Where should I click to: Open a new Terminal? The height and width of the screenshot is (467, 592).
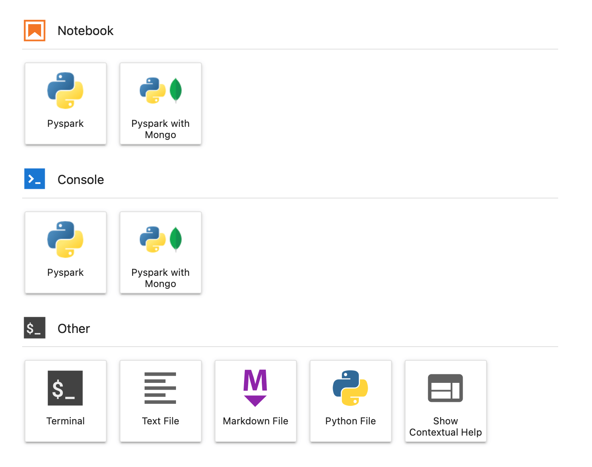click(66, 401)
